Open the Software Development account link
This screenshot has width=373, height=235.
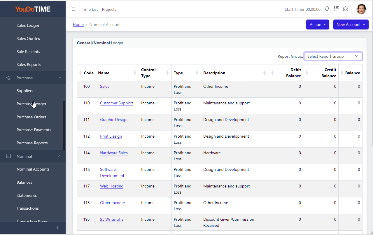point(112,173)
